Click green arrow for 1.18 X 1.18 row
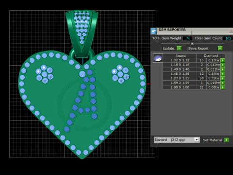The height and width of the screenshot is (175, 233). (223, 65)
